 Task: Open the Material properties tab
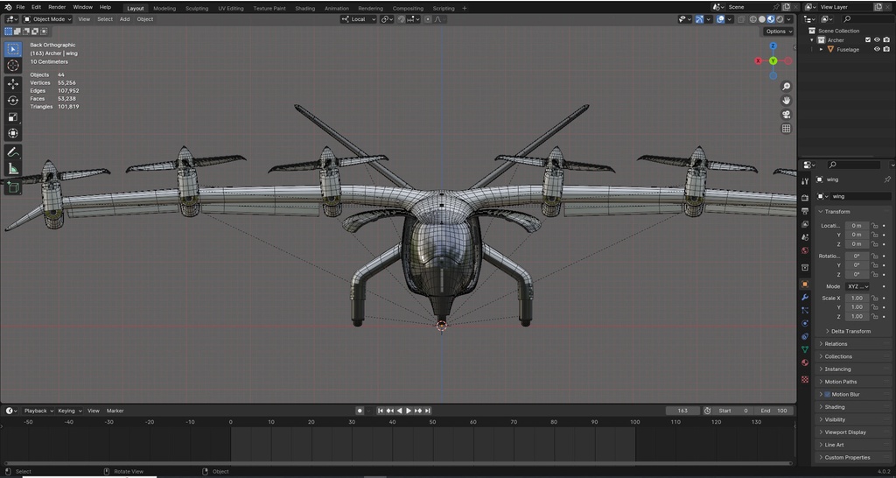805,362
